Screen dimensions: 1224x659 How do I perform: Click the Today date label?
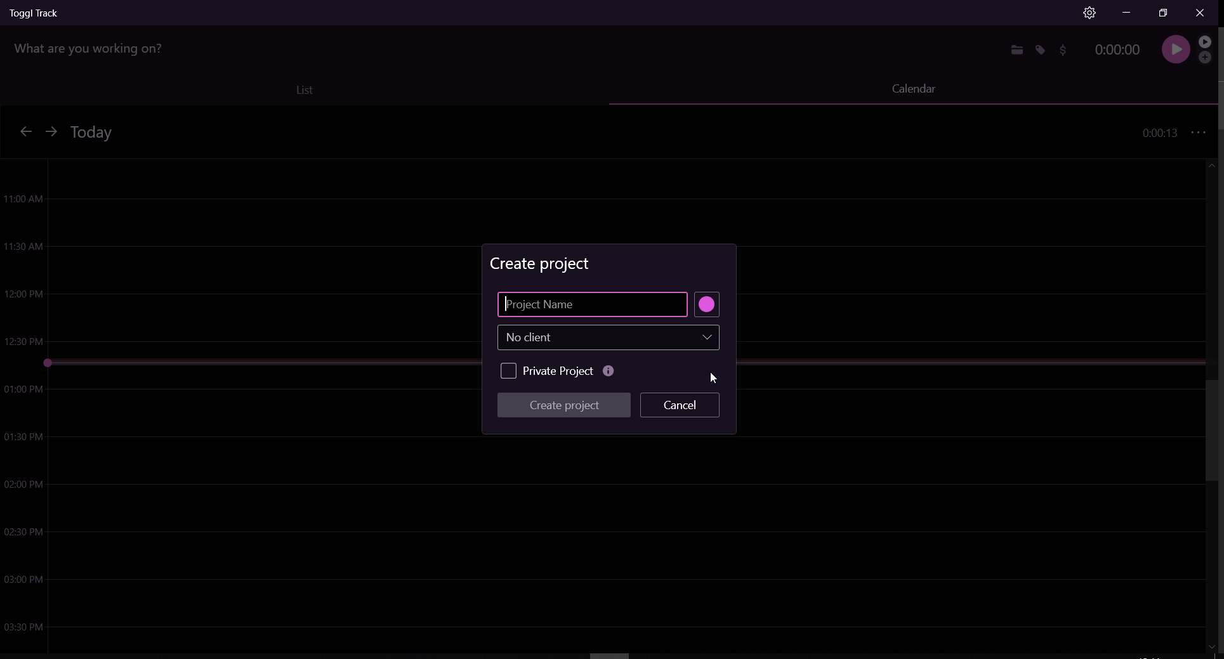pos(91,132)
